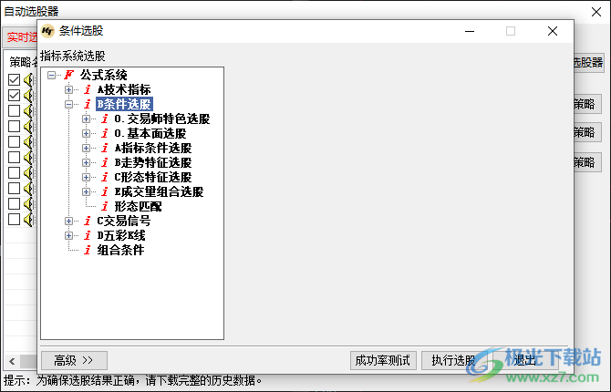Viewport: 611px width, 392px height.
Task: Click the i icon beside B走势特征选股
Action: [105, 162]
